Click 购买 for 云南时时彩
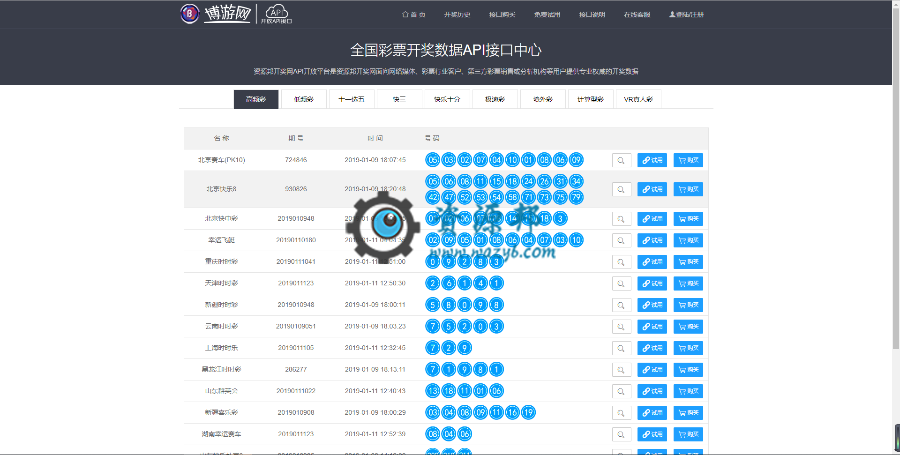 (x=688, y=327)
